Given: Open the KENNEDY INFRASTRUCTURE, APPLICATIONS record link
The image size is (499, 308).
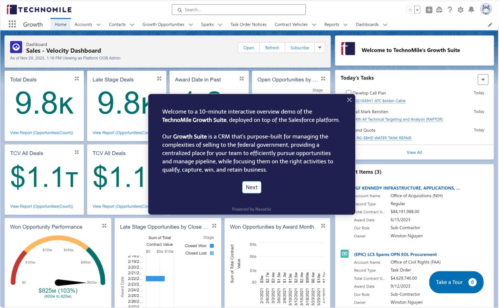Looking at the screenshot, I should click(x=407, y=188).
